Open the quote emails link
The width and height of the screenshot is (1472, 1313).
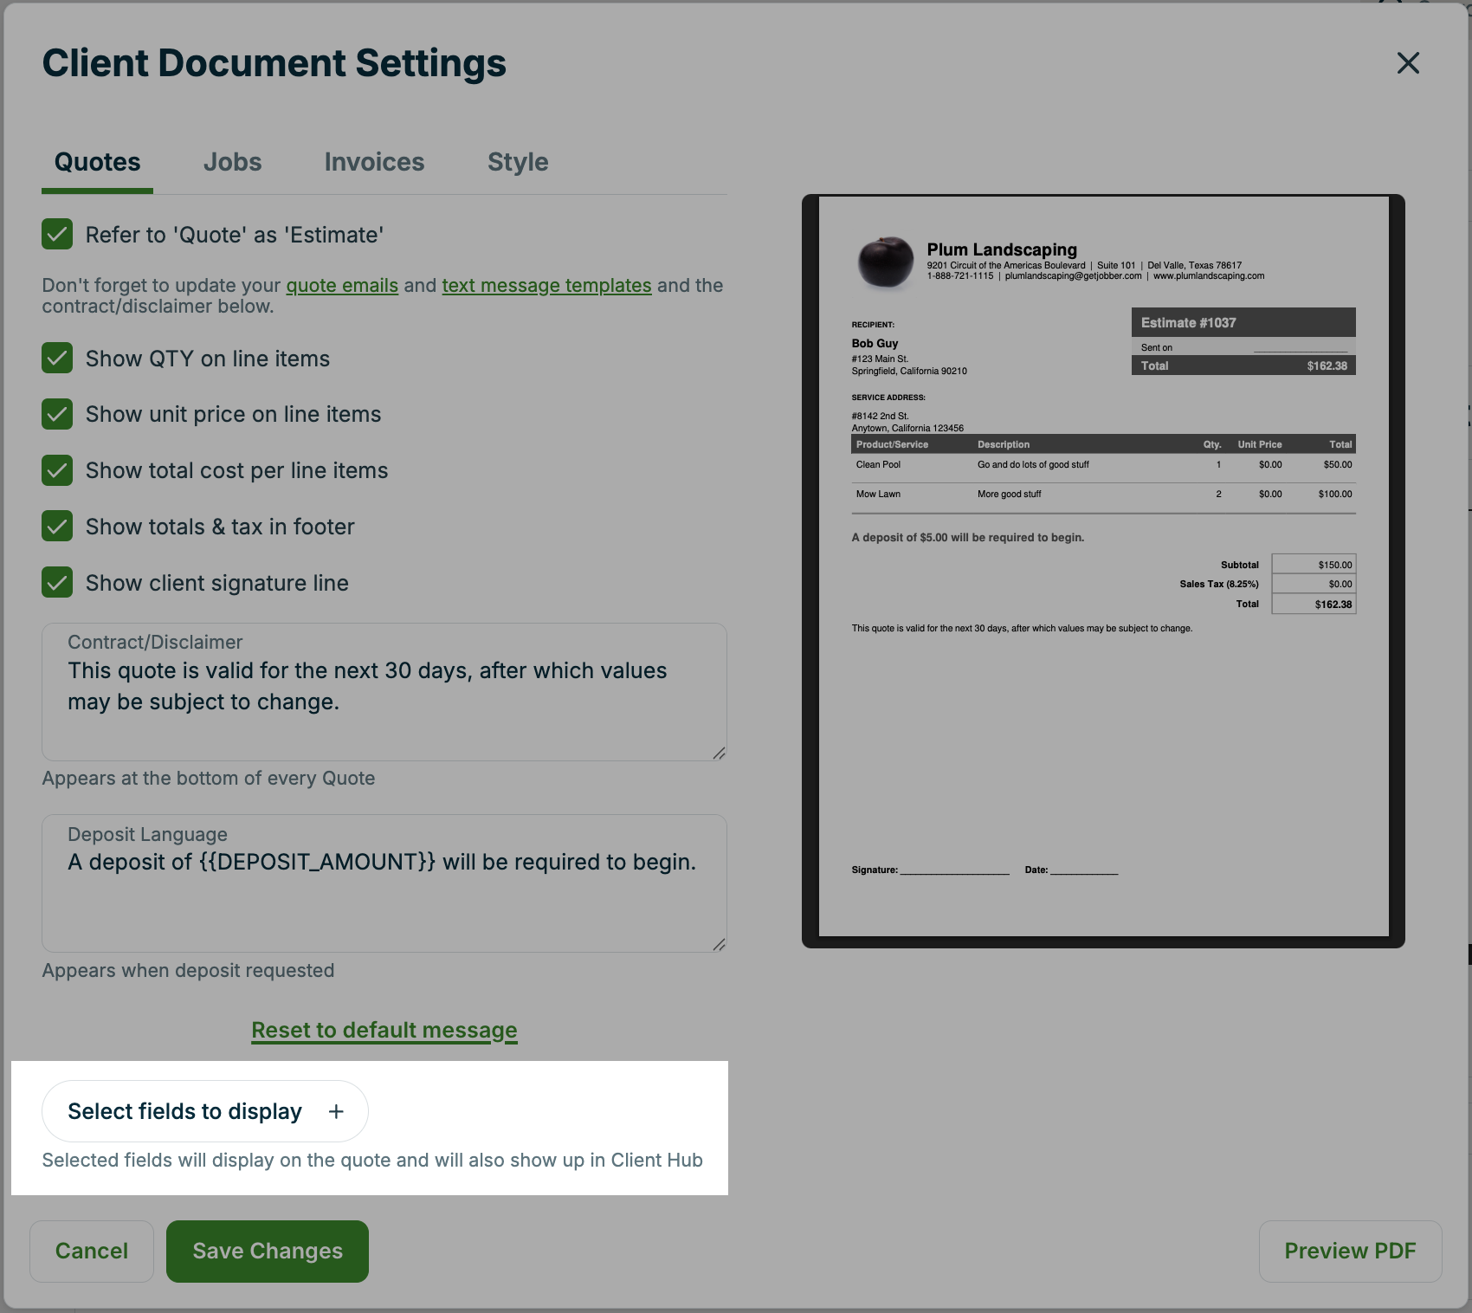pos(342,285)
